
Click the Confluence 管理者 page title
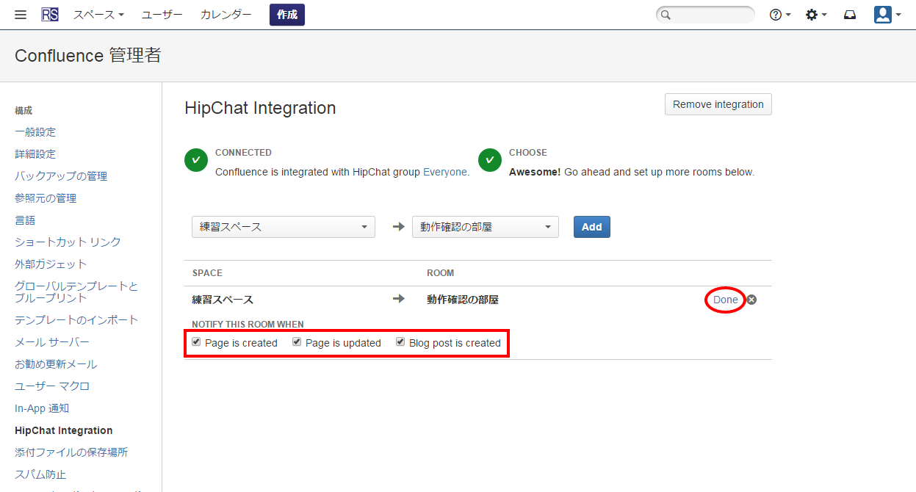88,56
